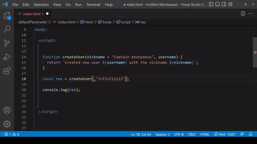Click the Live Server Port : 5501 indicator
The width and height of the screenshot is (257, 144).
point(224,134)
